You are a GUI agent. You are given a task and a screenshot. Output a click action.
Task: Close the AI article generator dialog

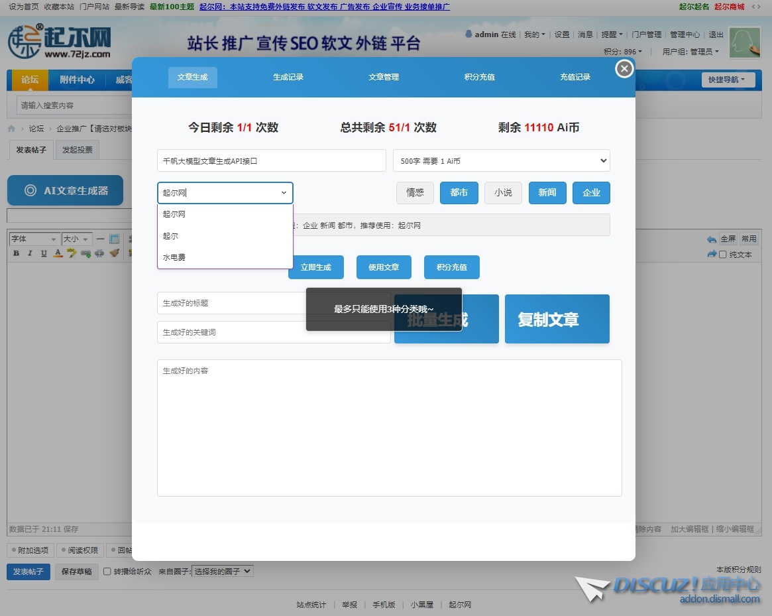[x=624, y=68]
